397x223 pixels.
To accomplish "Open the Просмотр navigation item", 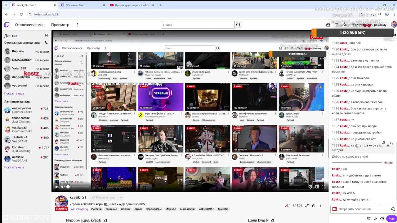I will (60, 25).
